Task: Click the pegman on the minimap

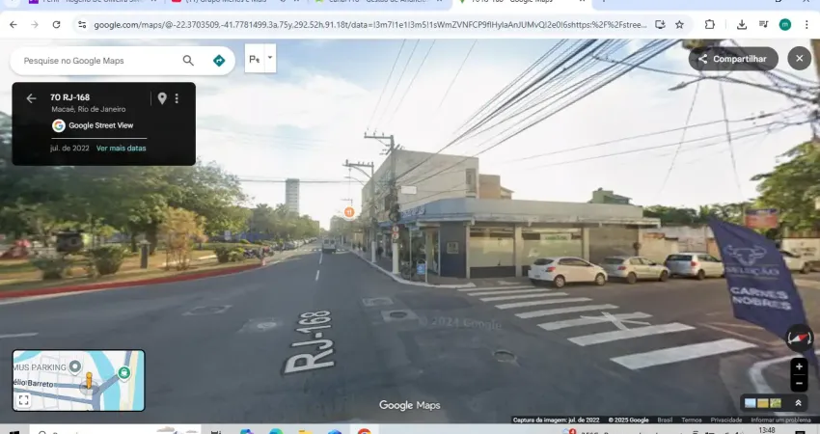Action: (89, 380)
